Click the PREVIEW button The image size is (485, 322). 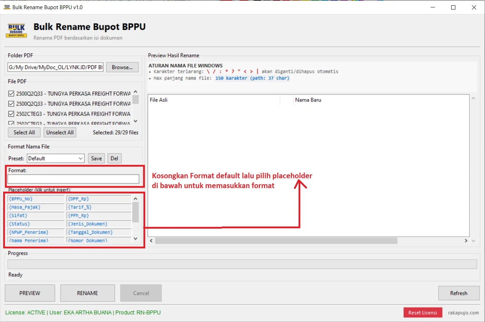[30, 293]
